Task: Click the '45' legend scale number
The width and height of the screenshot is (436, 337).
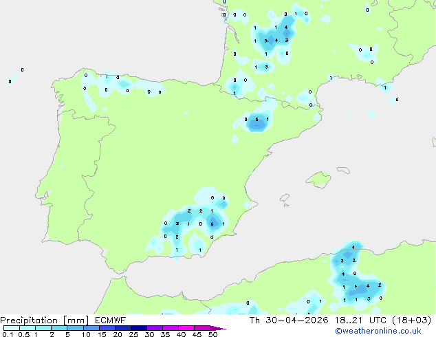Action: pyautogui.click(x=197, y=334)
